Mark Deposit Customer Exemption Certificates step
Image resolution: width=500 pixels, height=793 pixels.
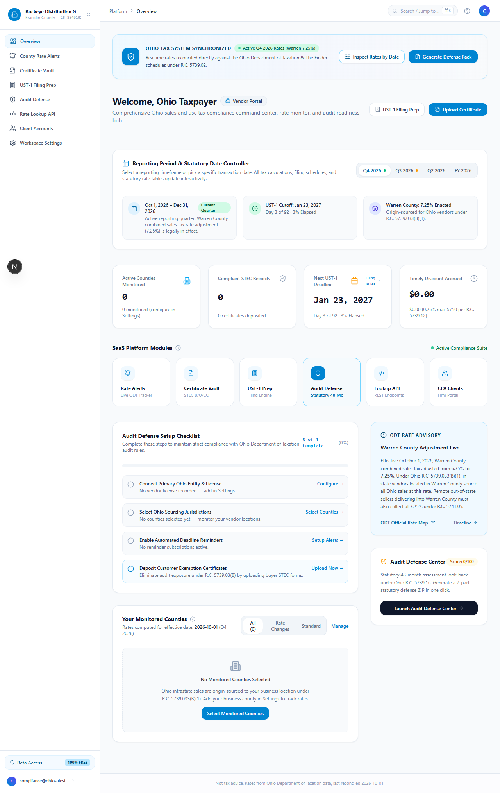[131, 569]
